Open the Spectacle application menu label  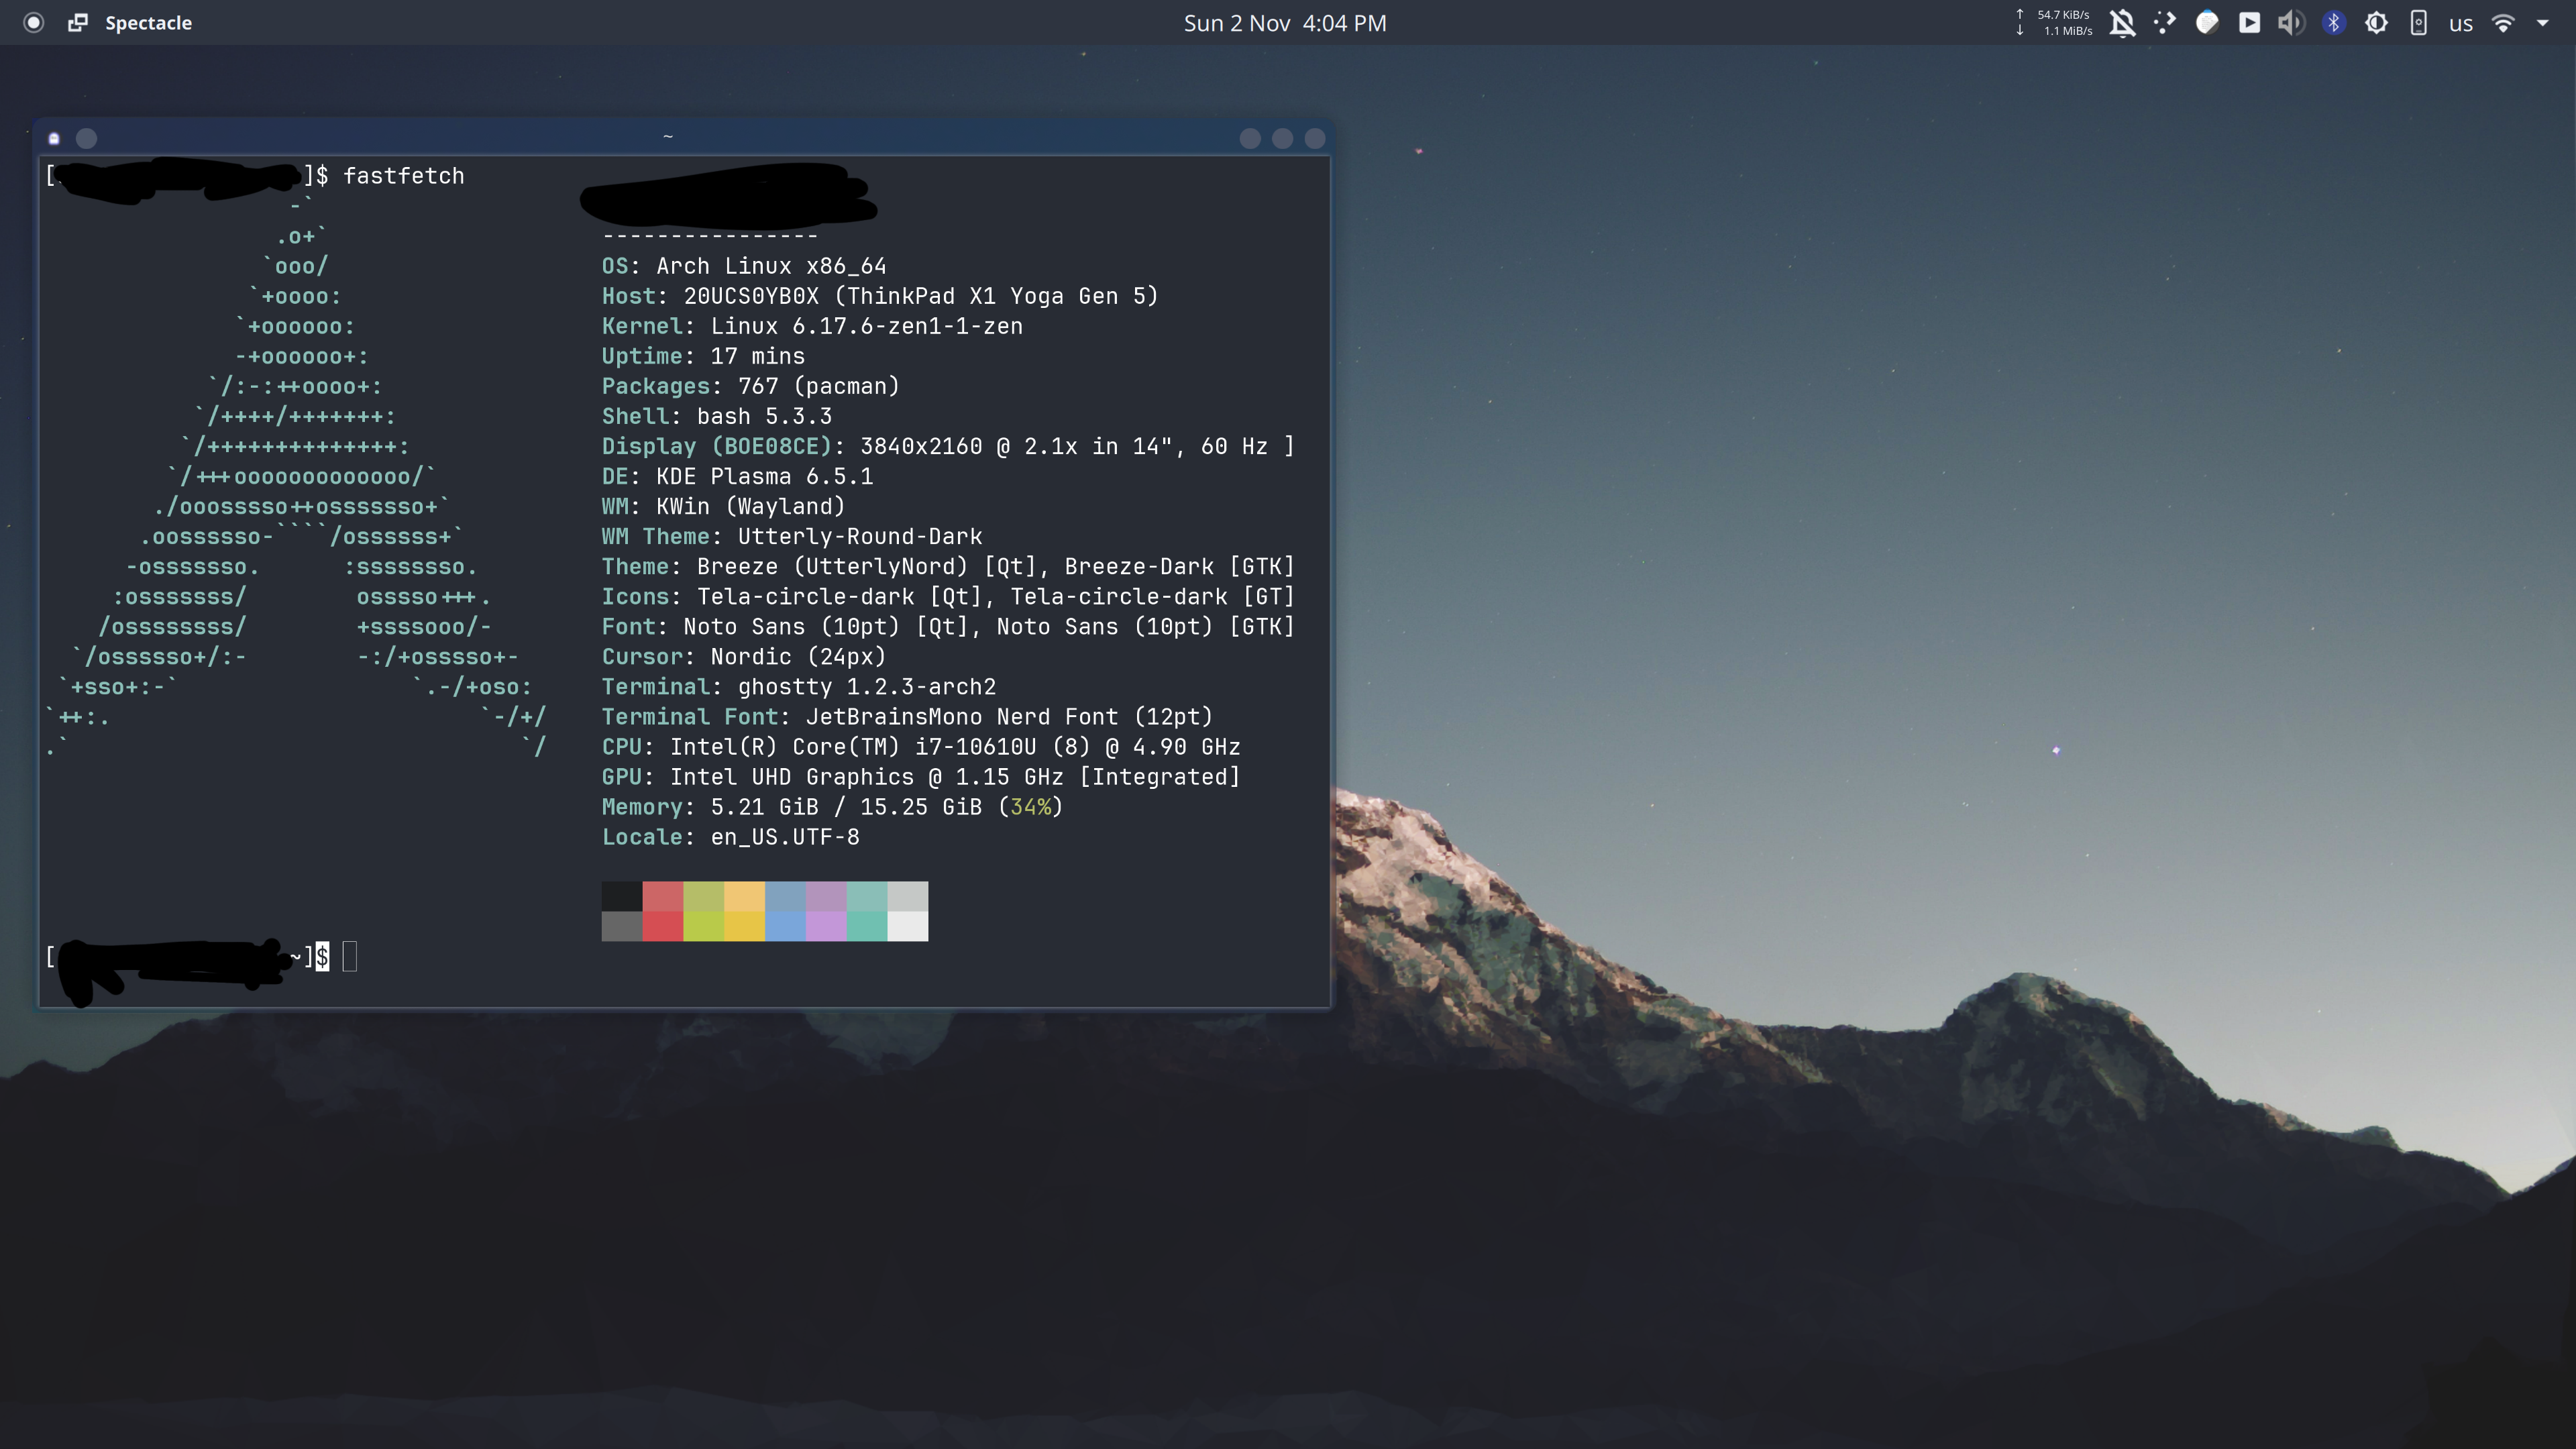coord(148,22)
